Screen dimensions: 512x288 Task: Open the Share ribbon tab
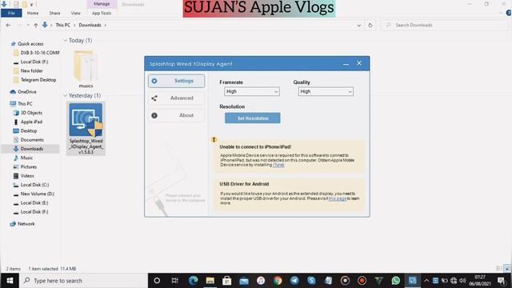tap(54, 13)
